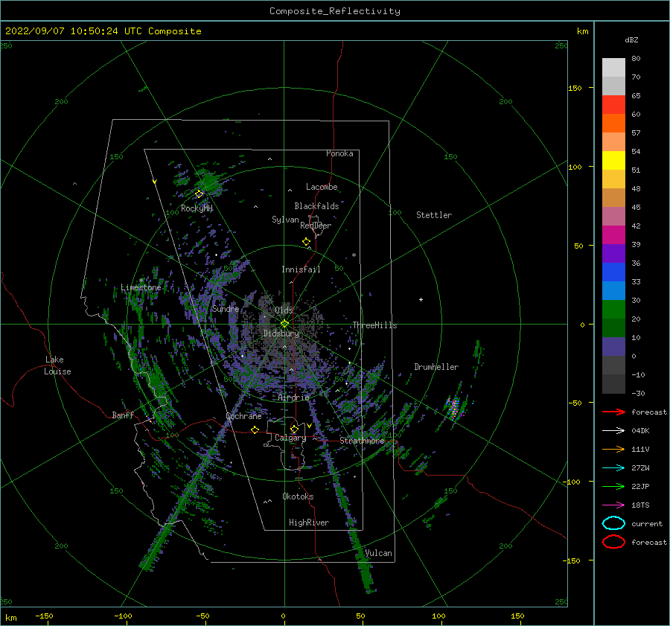Click the yellow diamond marker at RockyMH
This screenshot has width=670, height=626.
click(x=199, y=194)
